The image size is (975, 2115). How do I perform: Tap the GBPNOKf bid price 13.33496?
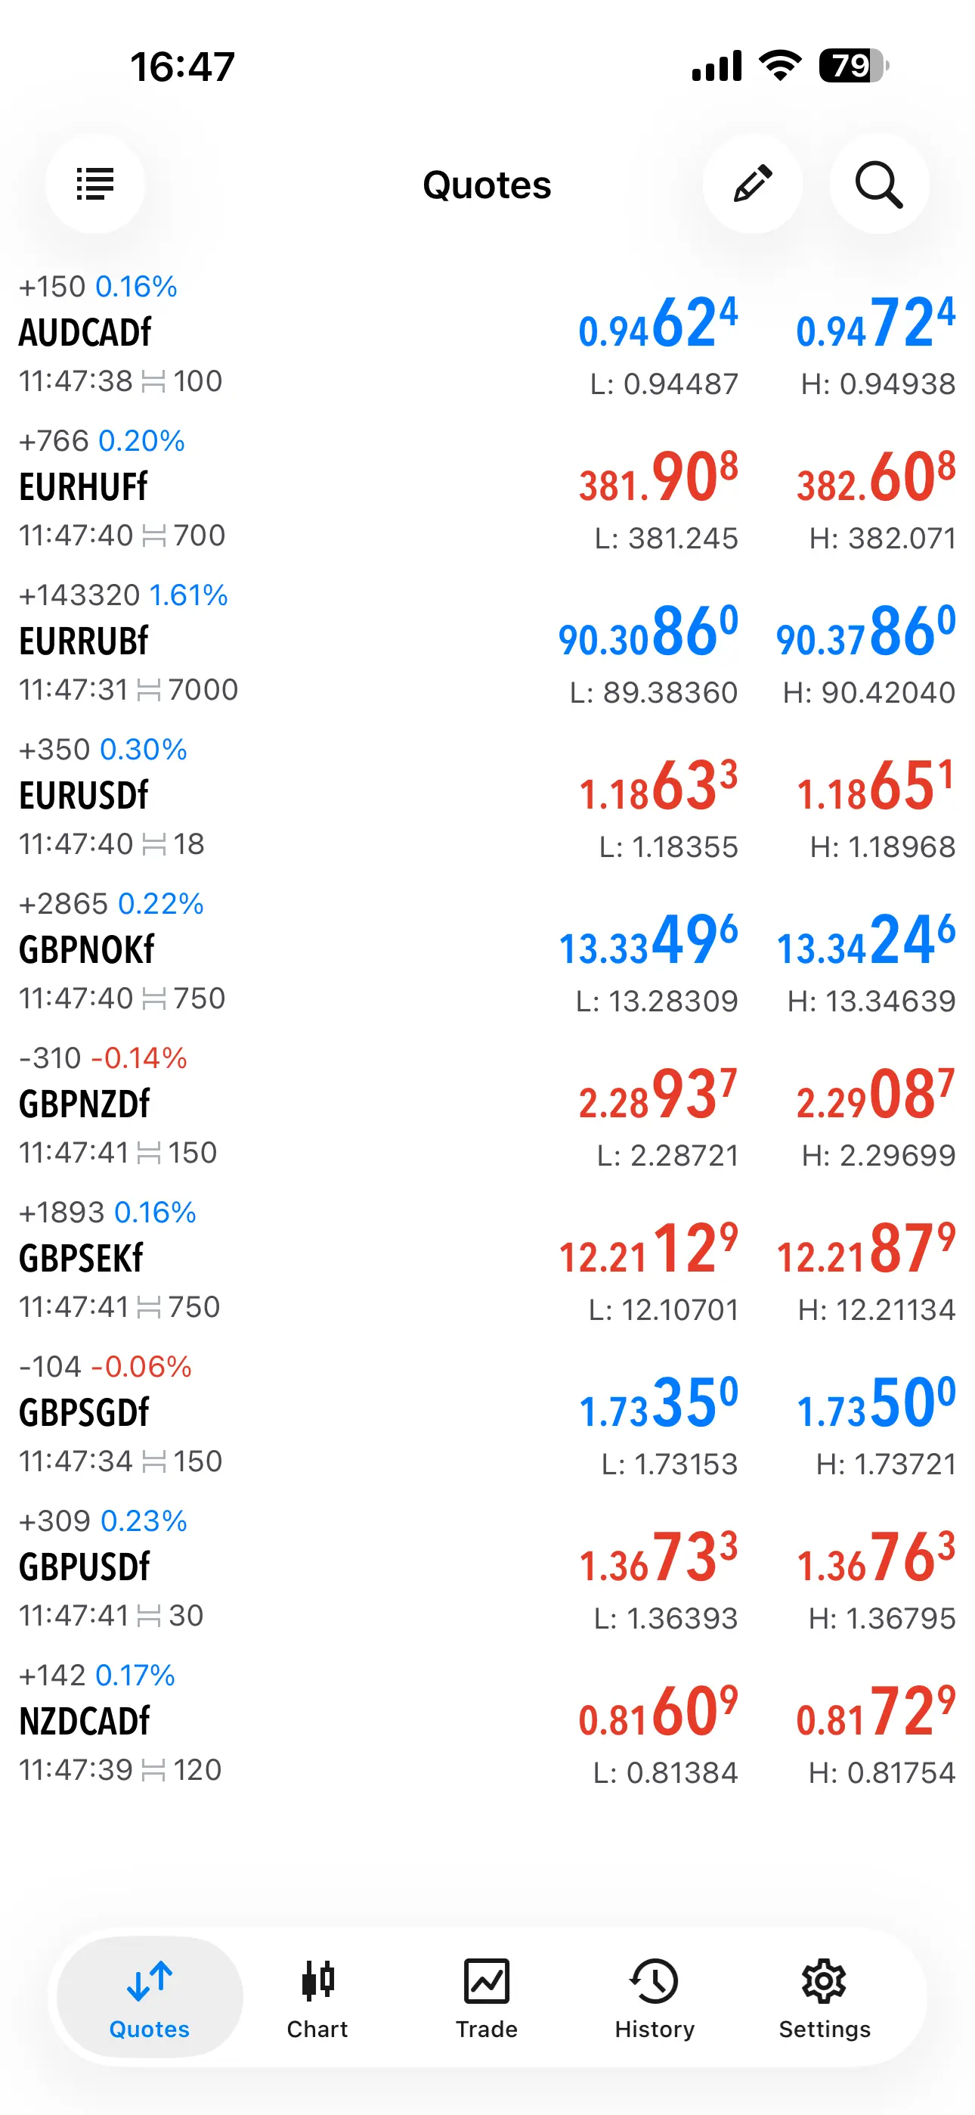tap(648, 943)
